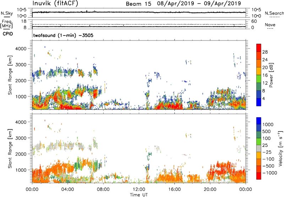Click the '20:00' time tick label
Screen dimensions: 284x197
coord(210,190)
